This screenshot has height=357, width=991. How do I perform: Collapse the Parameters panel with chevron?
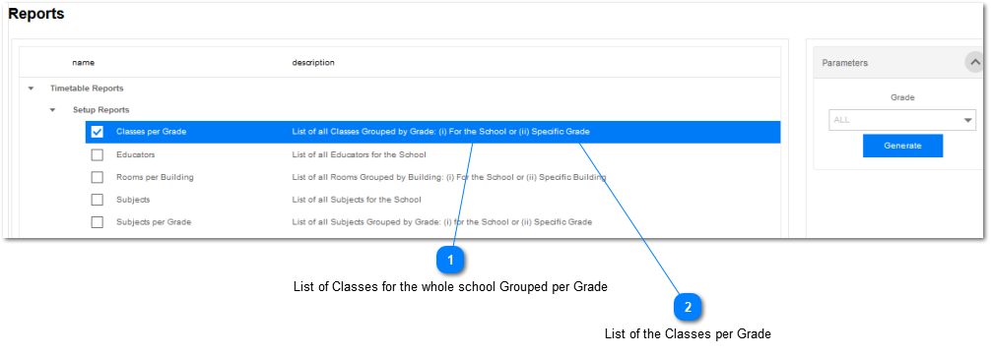coord(974,62)
